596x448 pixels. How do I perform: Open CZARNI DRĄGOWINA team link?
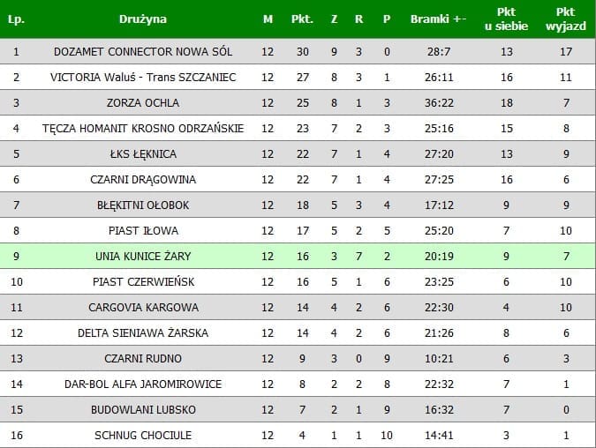tap(142, 180)
